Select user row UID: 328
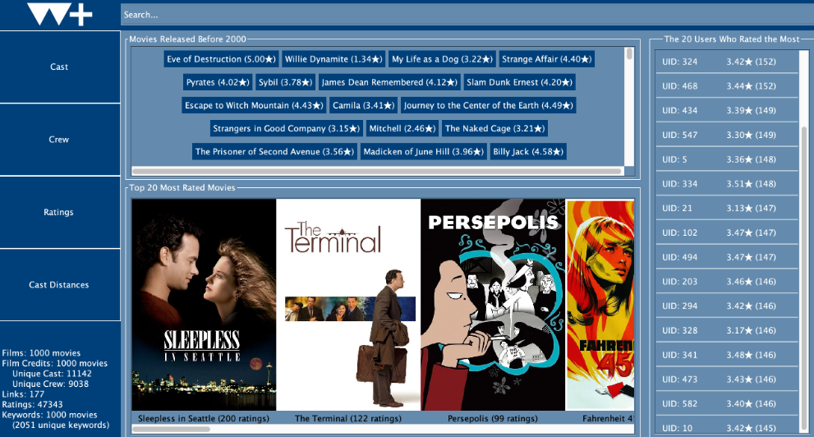The image size is (814, 437). [726, 330]
